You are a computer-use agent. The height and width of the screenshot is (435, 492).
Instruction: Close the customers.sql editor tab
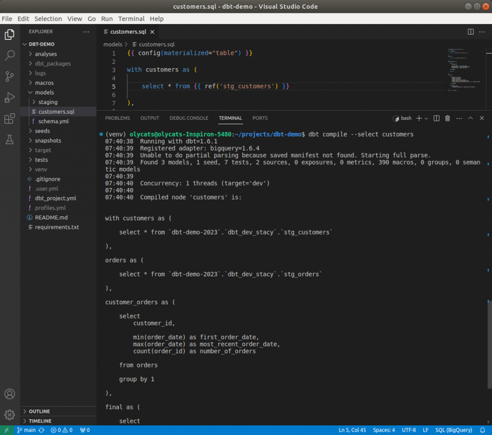click(152, 32)
